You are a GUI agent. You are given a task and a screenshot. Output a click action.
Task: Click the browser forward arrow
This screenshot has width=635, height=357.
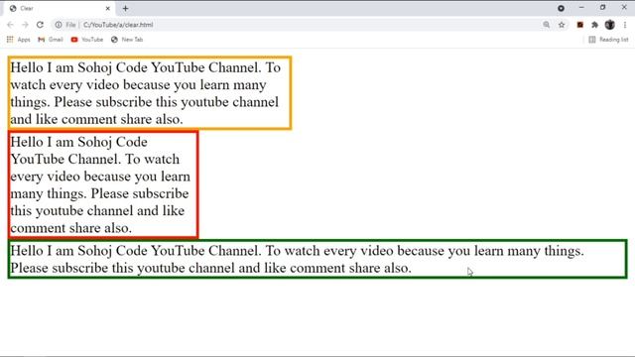25,25
